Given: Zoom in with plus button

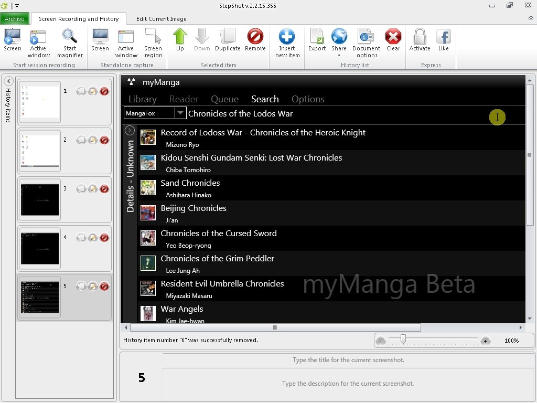Looking at the screenshot, I should coord(485,341).
